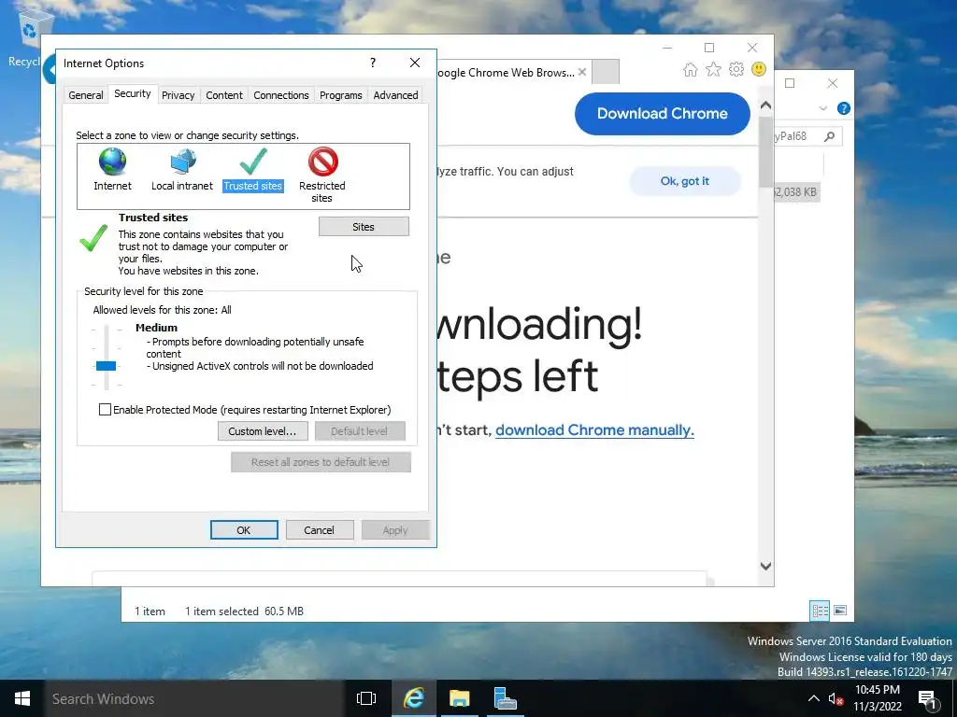The width and height of the screenshot is (957, 717).
Task: Click the Download Chrome button
Action: click(x=663, y=113)
